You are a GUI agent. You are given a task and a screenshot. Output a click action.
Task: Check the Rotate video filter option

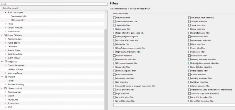tap(114, 29)
